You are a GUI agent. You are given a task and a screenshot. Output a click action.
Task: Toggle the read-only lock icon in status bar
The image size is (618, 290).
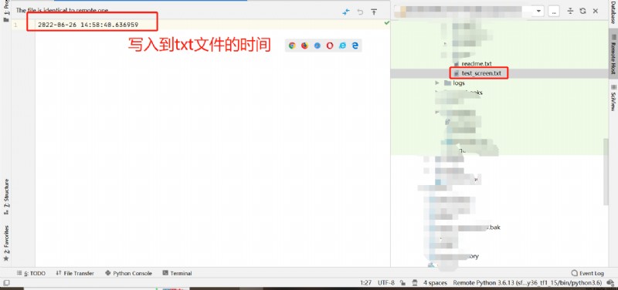(403, 283)
